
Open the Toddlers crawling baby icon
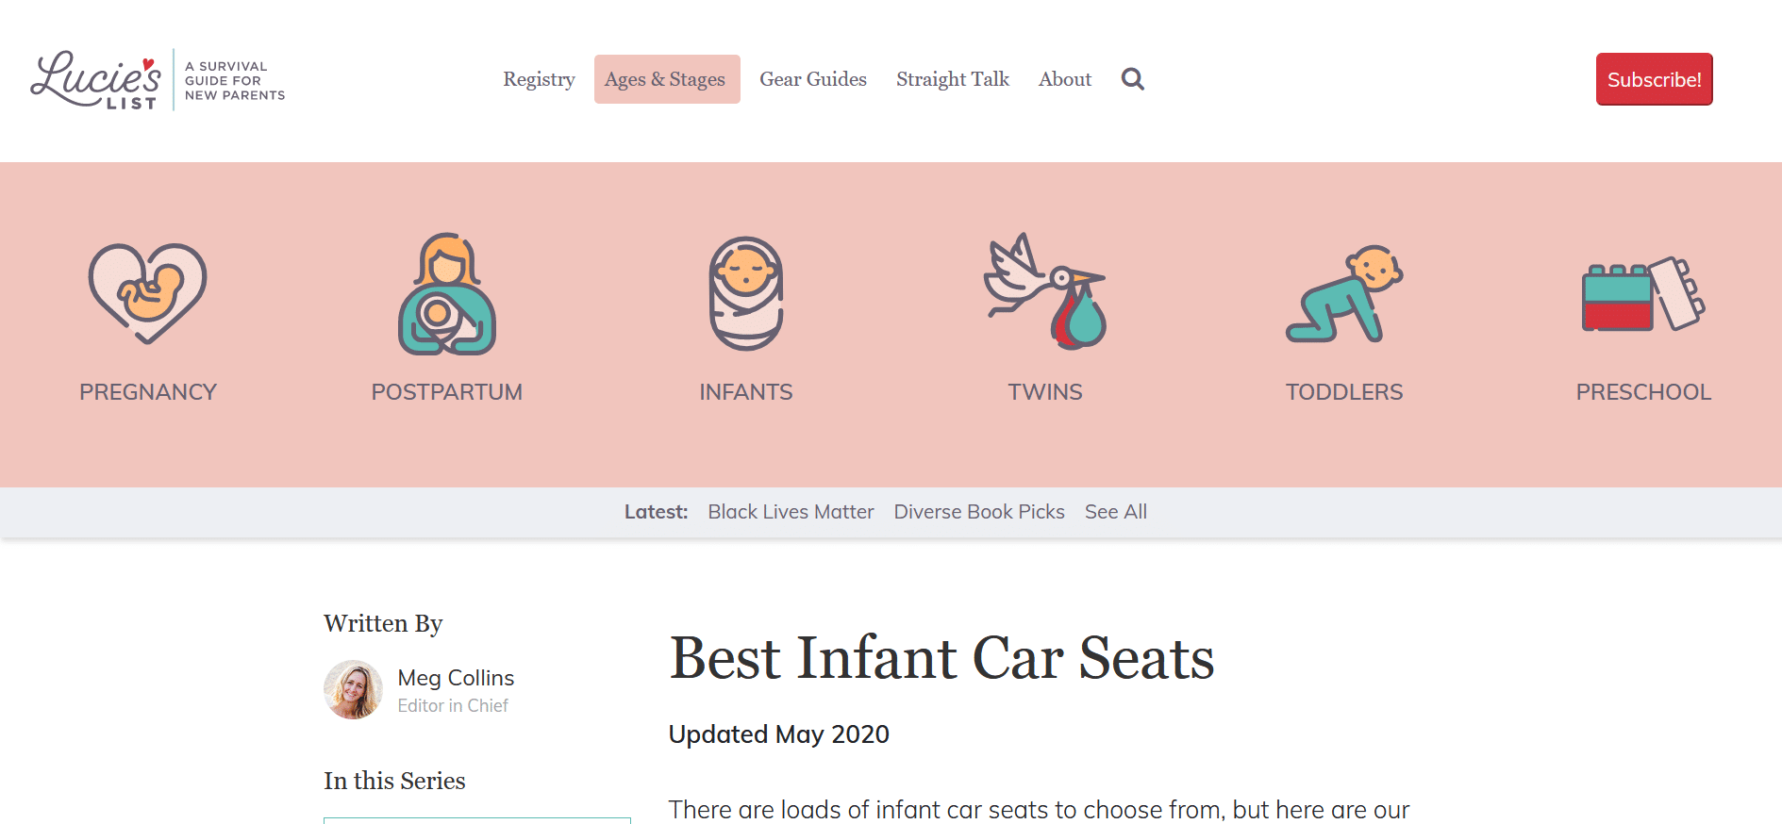(1344, 293)
